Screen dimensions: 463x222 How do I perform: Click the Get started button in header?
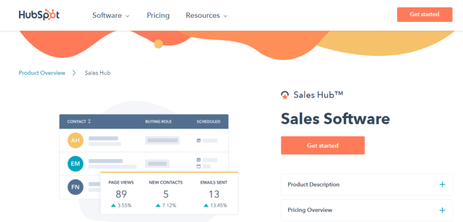(424, 14)
